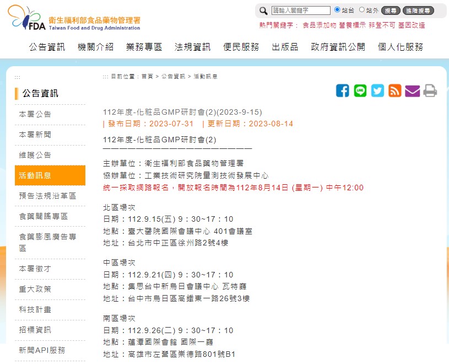
Task: Click article title 112年度-化粧品GMP研討會(2)(2023-9-15)
Action: 182,112
